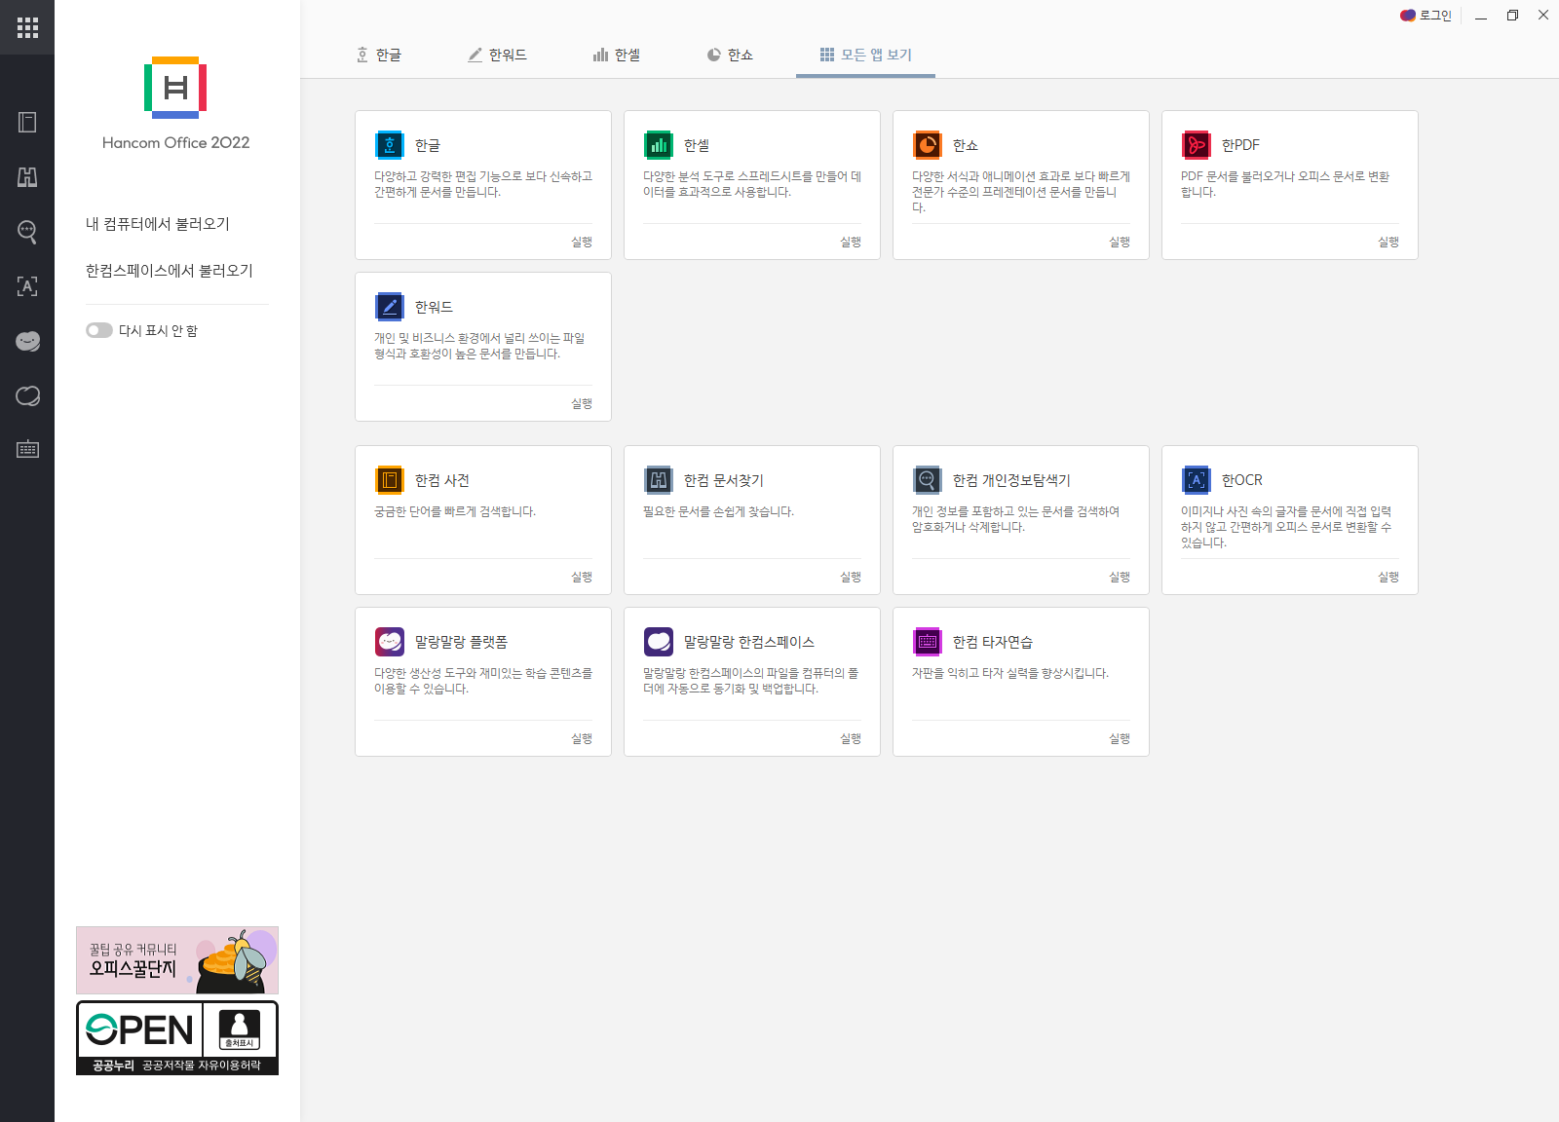Run 한글 with its 실행 button

point(582,242)
